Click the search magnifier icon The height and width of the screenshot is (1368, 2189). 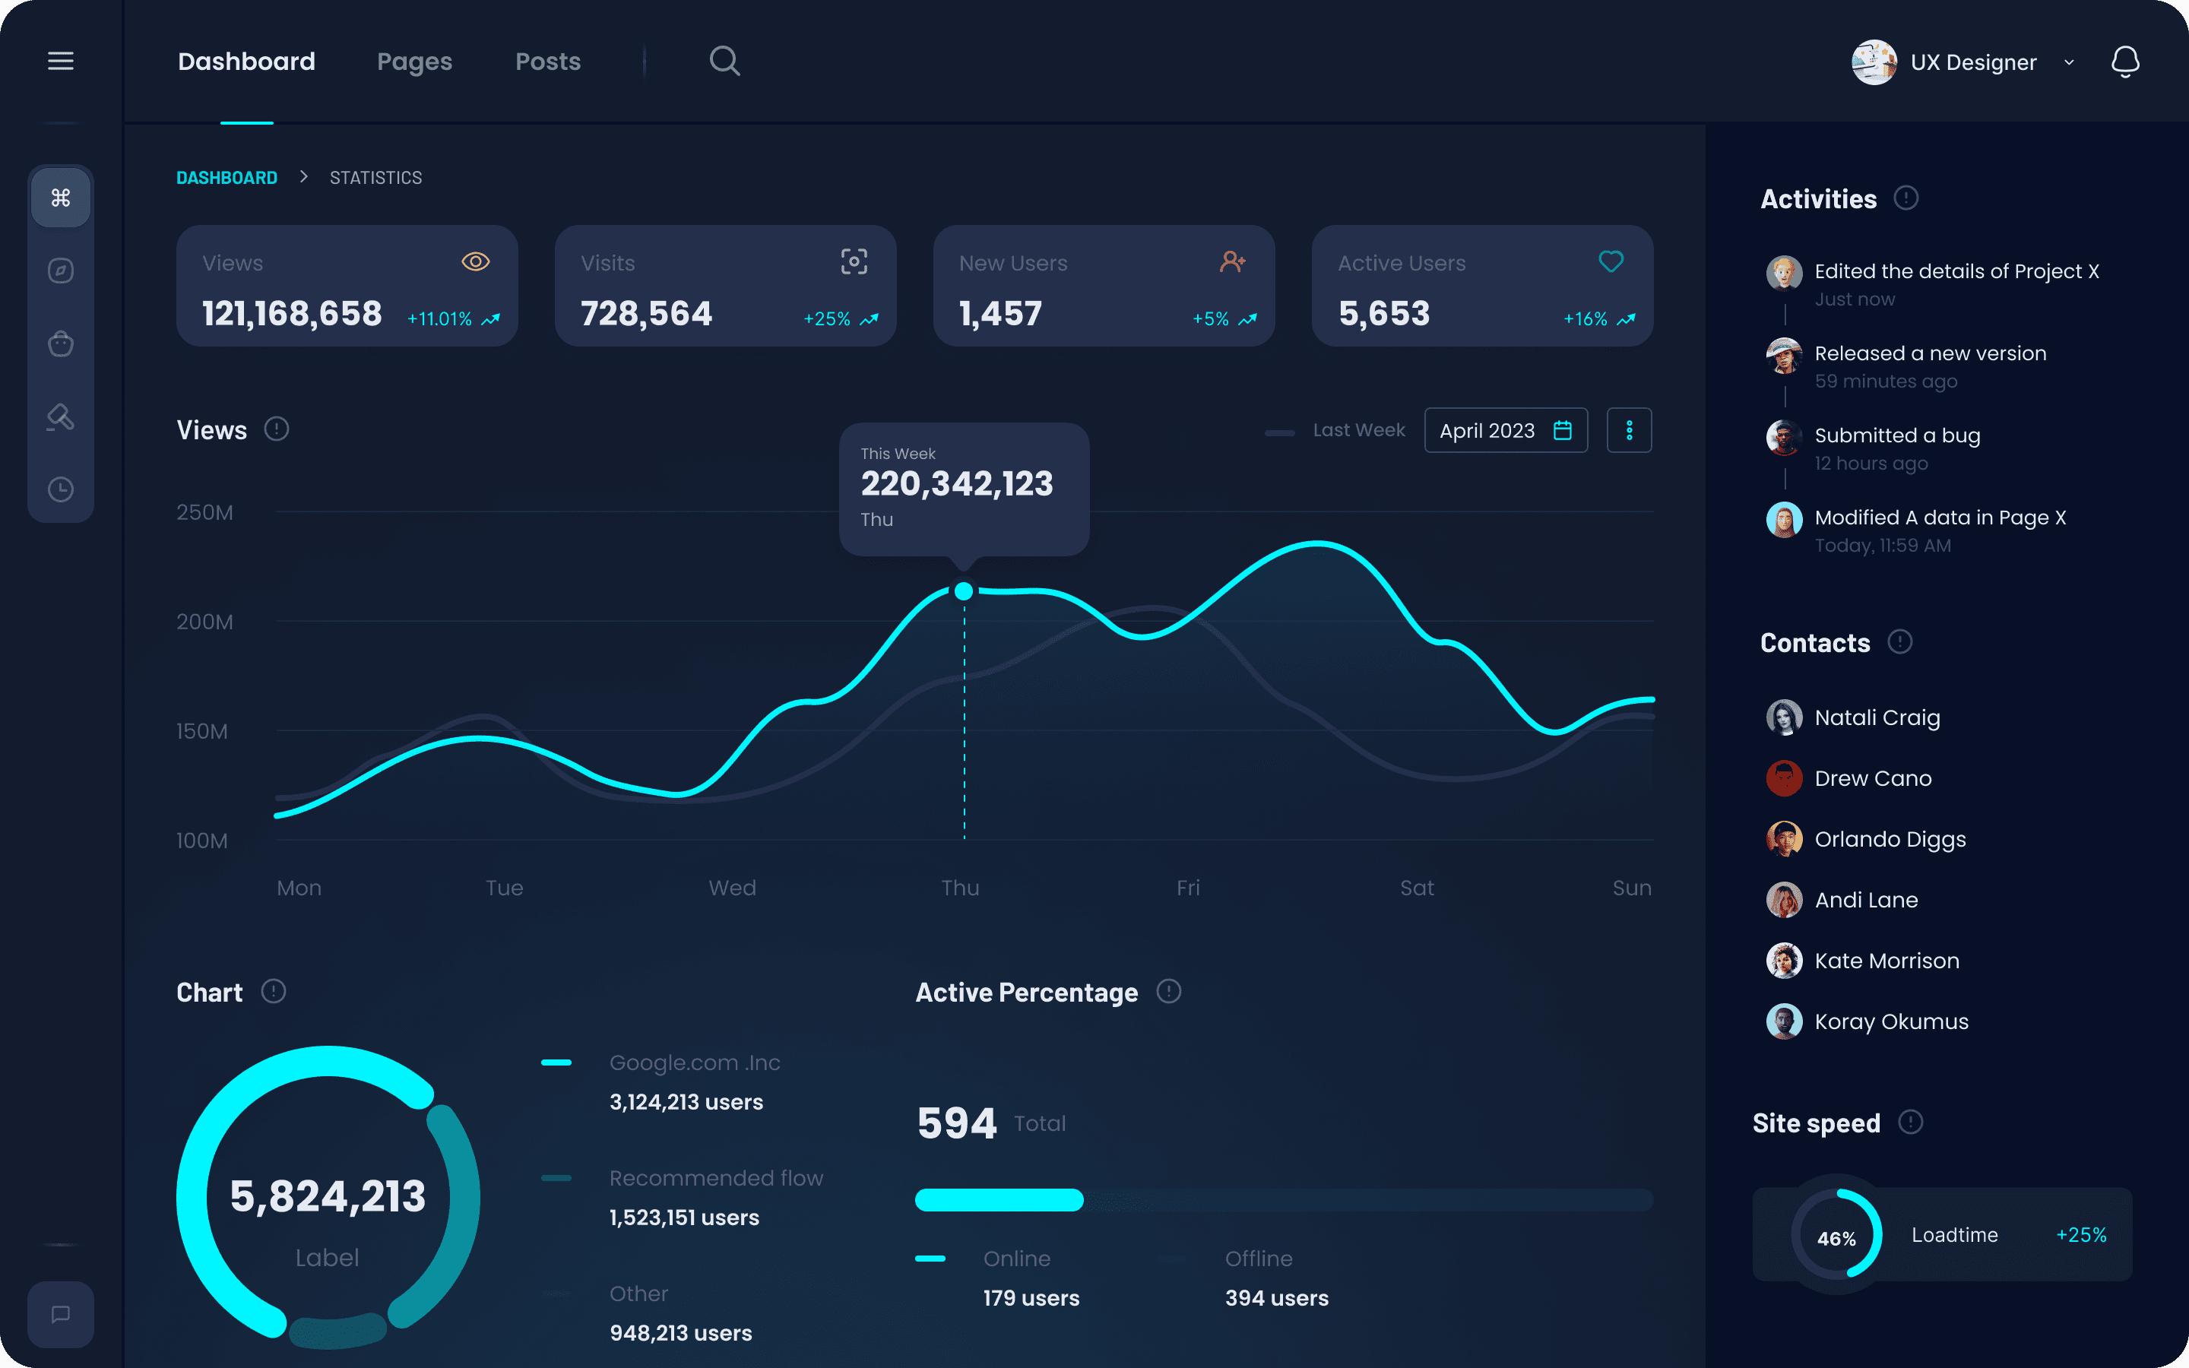point(724,61)
